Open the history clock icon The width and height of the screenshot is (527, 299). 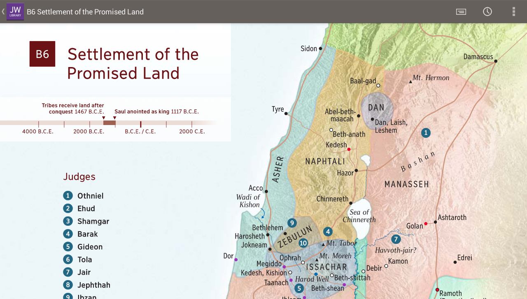click(x=487, y=12)
